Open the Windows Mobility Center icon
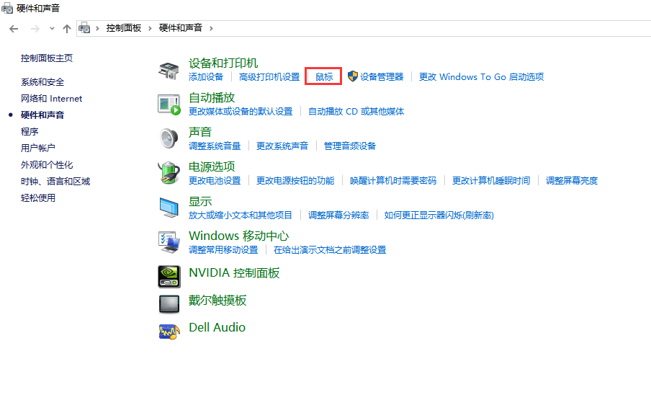 169,242
